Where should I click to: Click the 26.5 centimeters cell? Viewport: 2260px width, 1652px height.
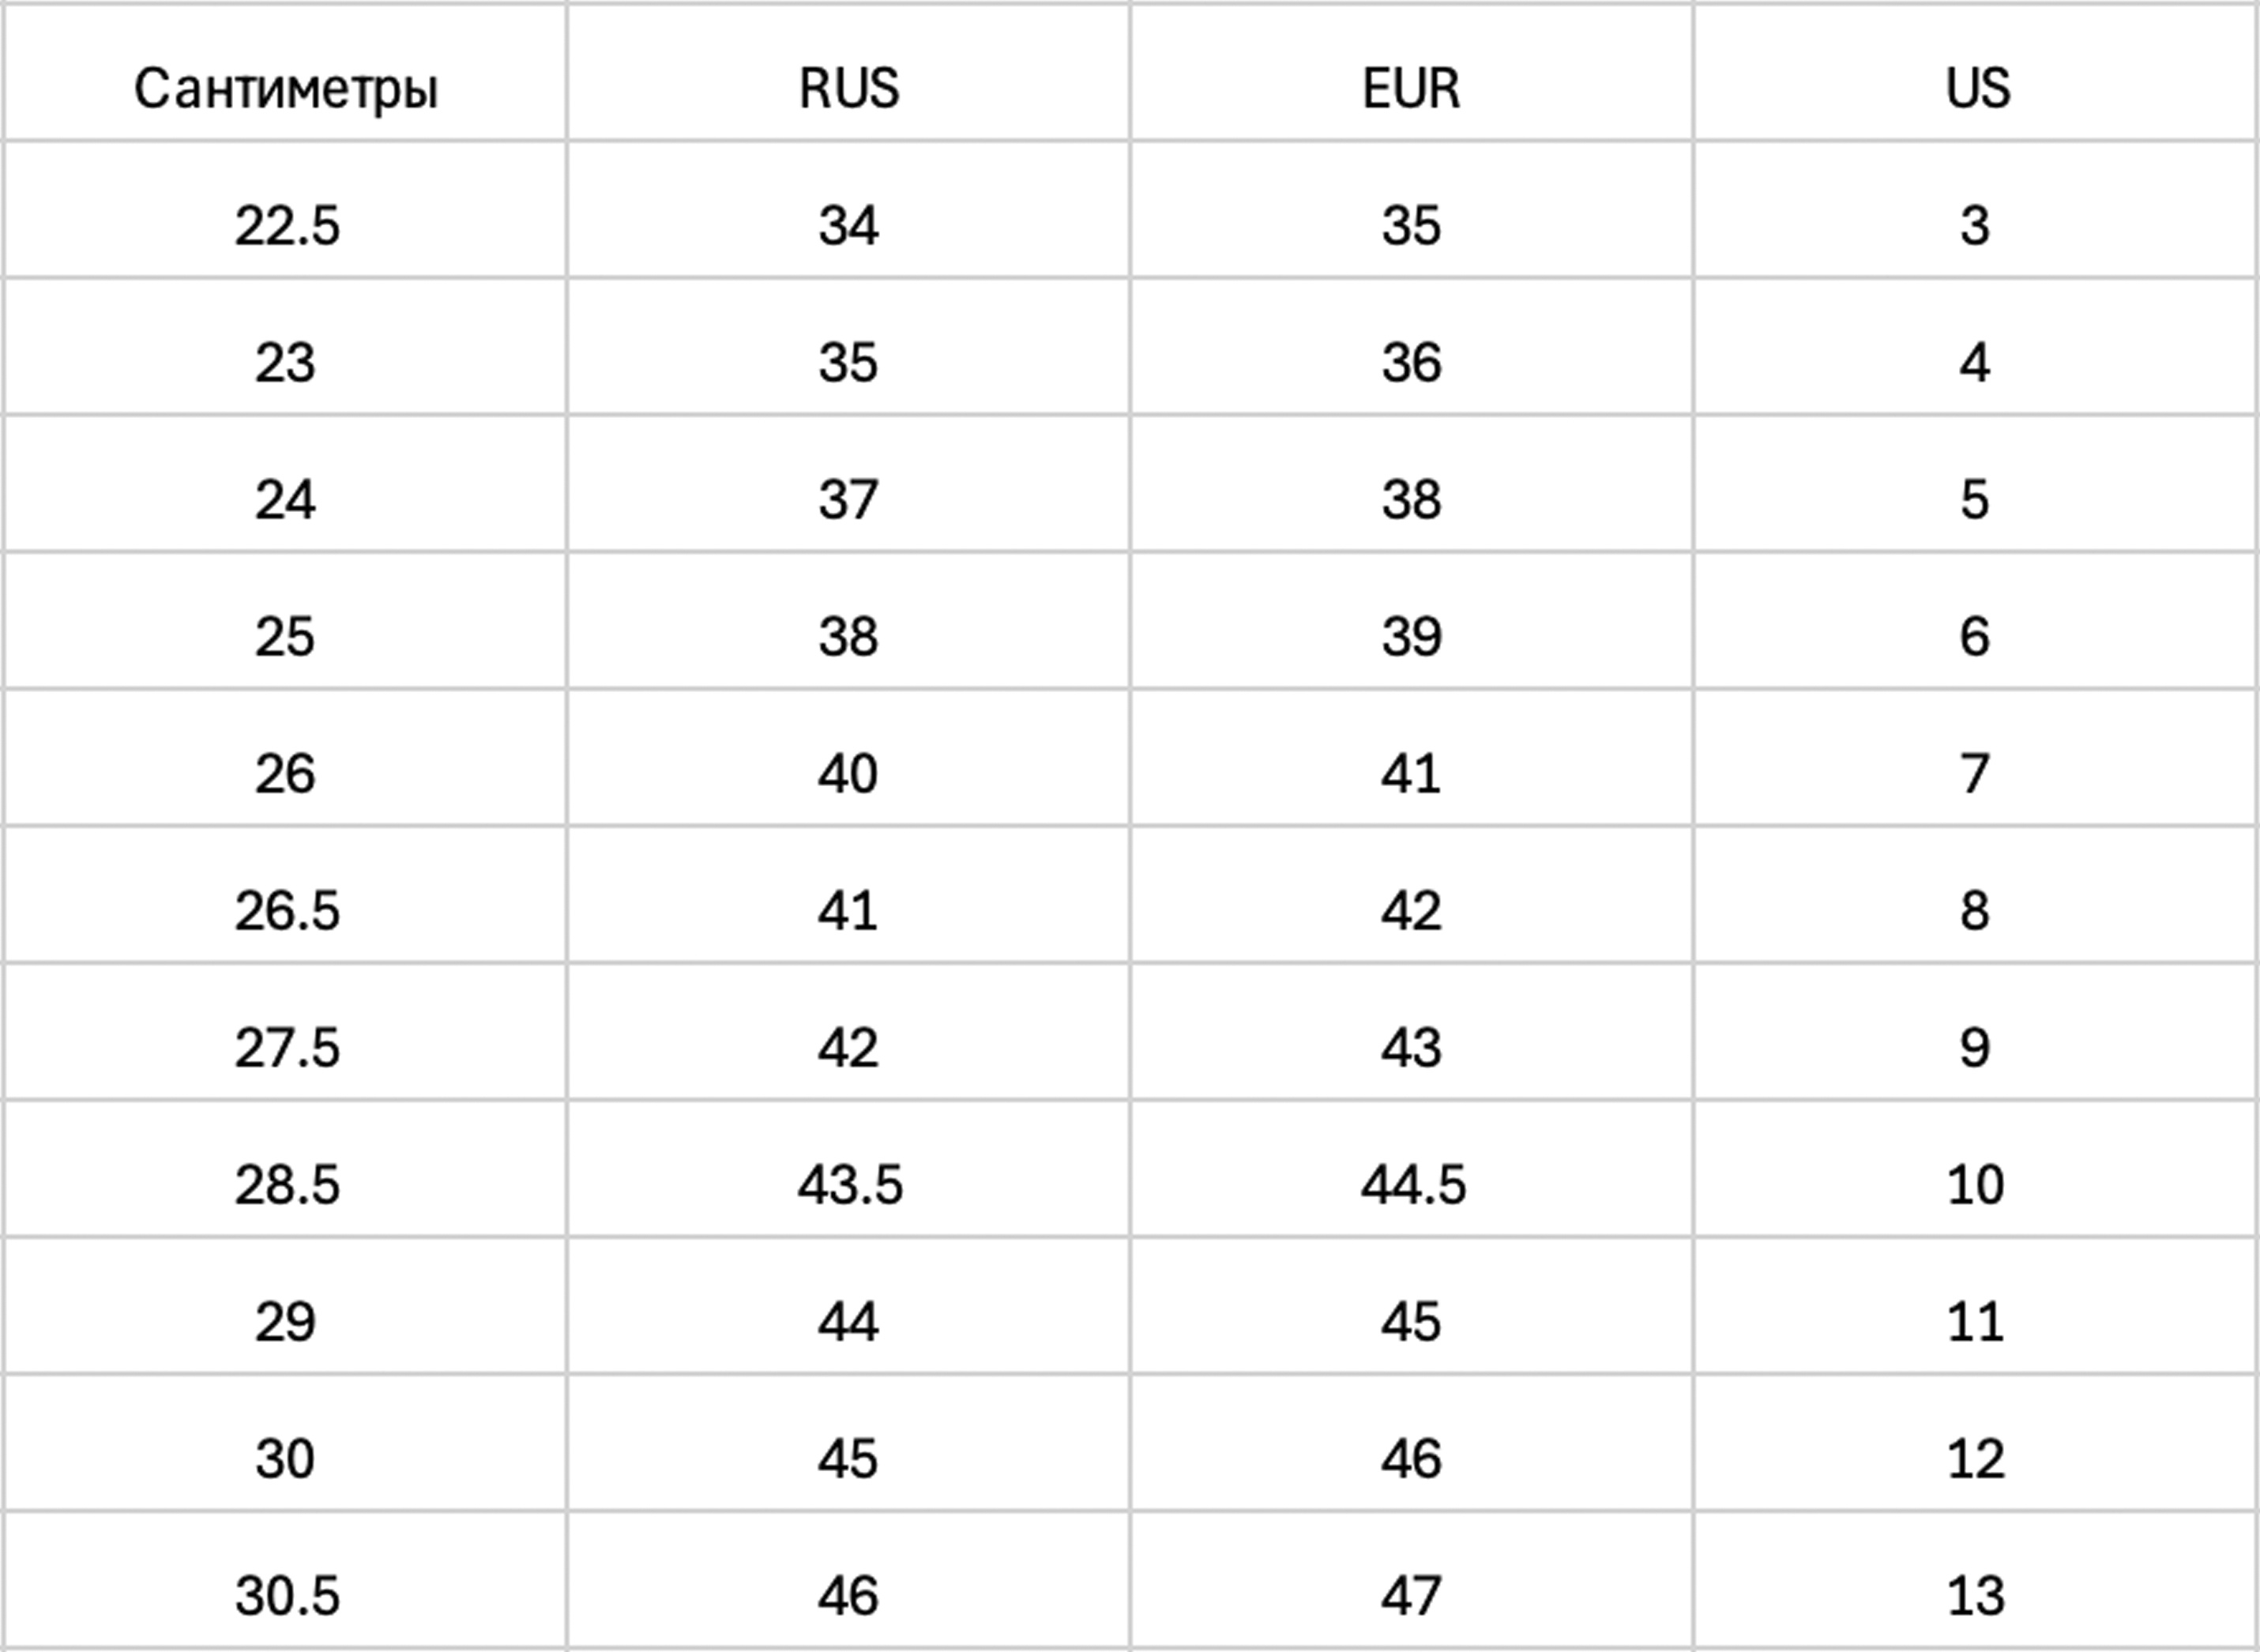pyautogui.click(x=285, y=895)
